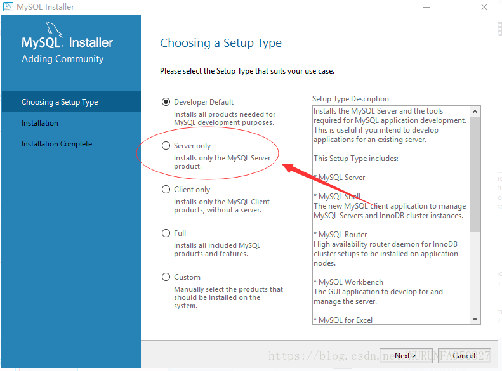
Task: Click the description scrollbar up arrow
Action: pyautogui.click(x=475, y=112)
